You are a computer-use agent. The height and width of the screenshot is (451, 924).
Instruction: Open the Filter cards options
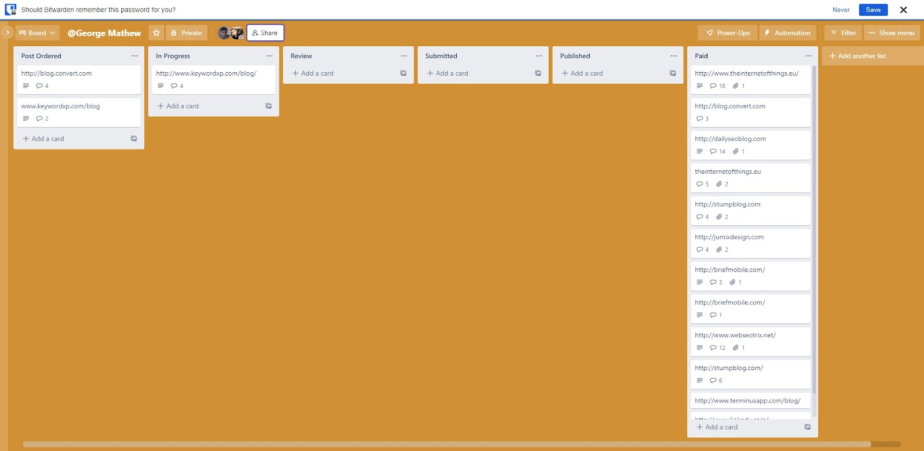pos(843,33)
